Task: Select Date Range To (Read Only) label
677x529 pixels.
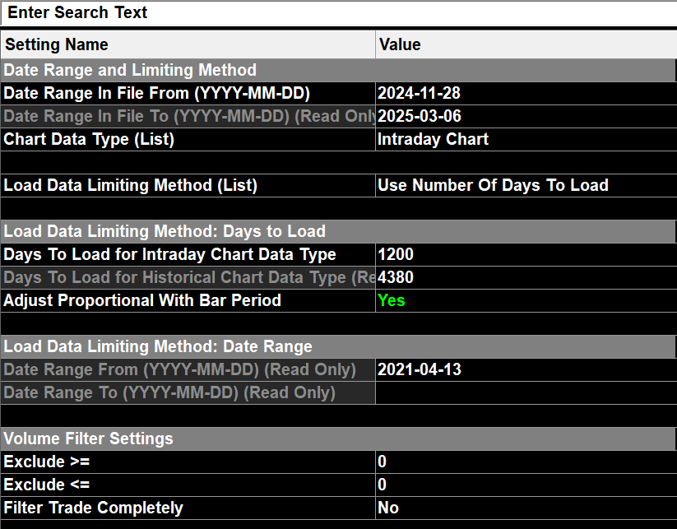Action: pyautogui.click(x=188, y=392)
